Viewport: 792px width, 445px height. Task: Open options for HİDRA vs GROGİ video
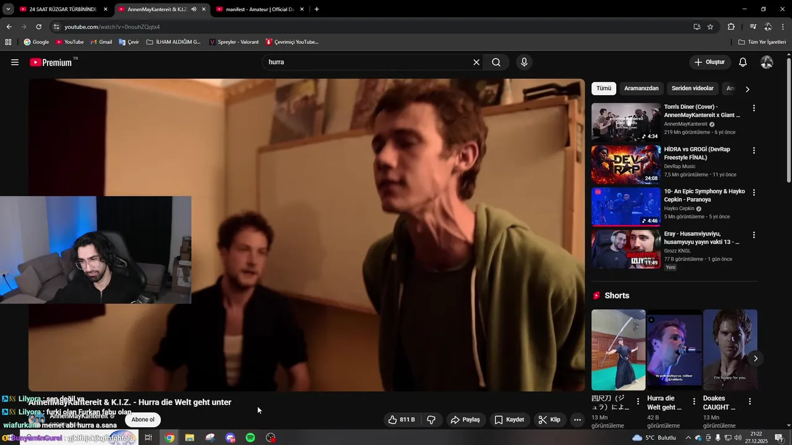pos(754,150)
